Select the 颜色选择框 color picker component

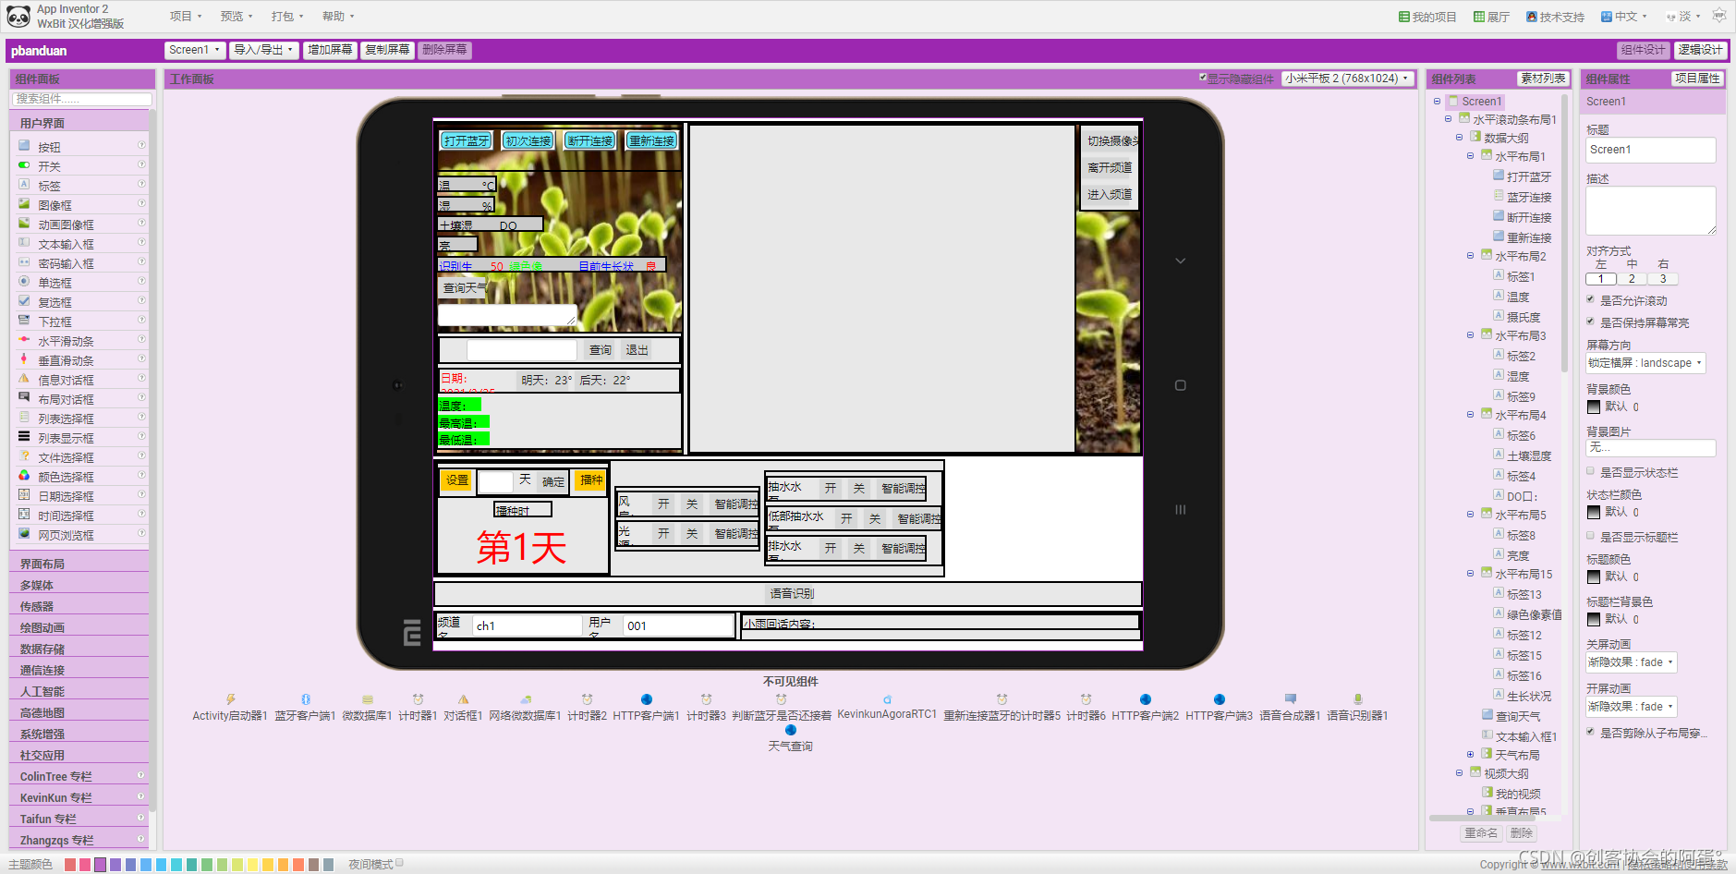point(66,477)
